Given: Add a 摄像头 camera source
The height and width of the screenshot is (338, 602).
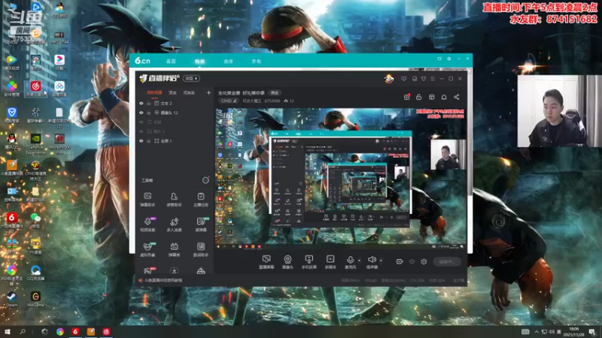Looking at the screenshot, I should [x=287, y=262].
